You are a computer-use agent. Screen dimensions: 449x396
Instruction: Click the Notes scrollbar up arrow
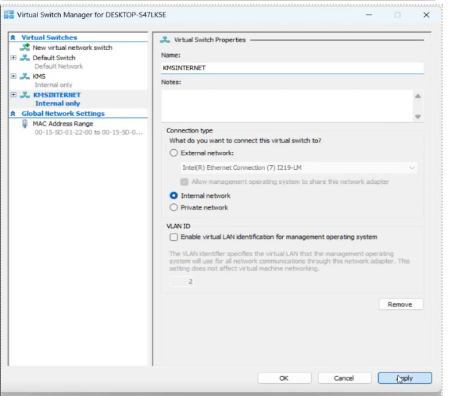coord(418,96)
